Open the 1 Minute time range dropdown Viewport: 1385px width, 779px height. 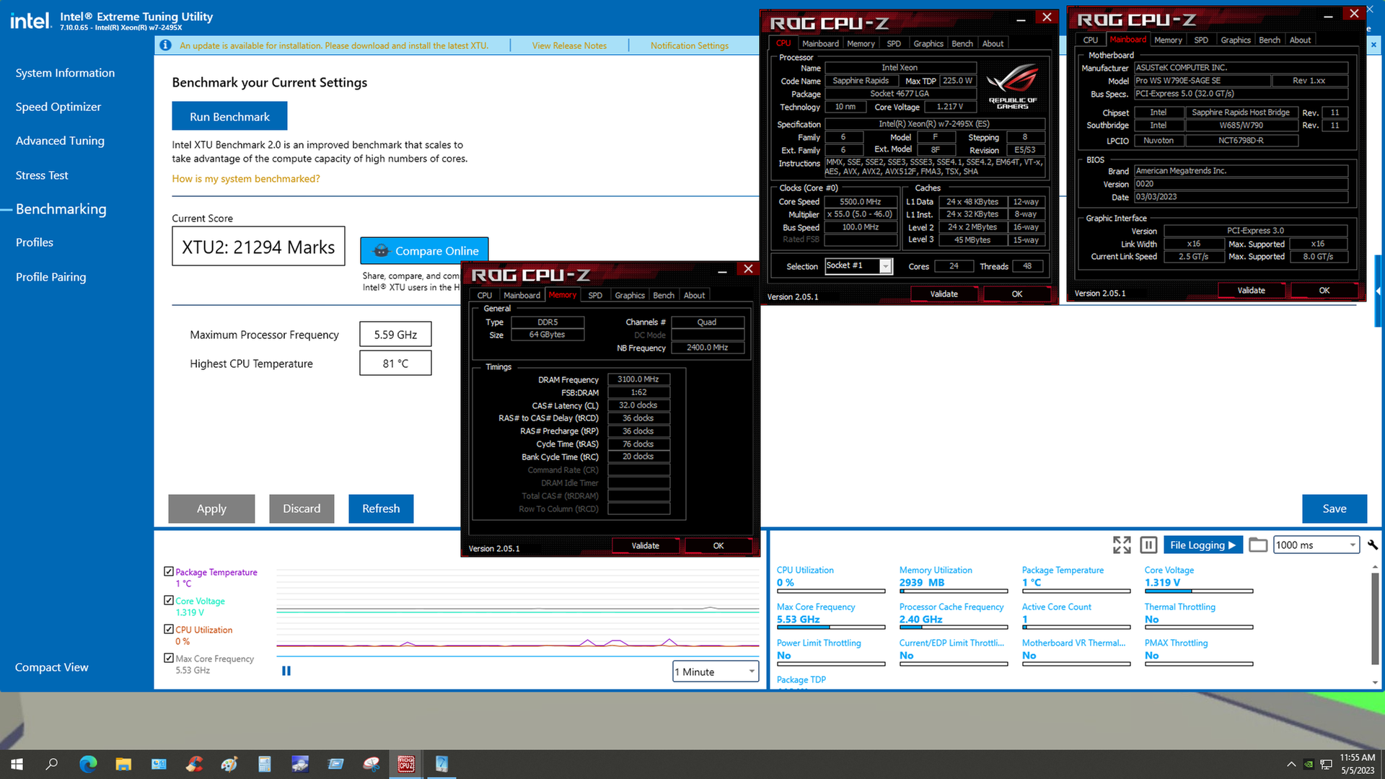[x=716, y=672]
